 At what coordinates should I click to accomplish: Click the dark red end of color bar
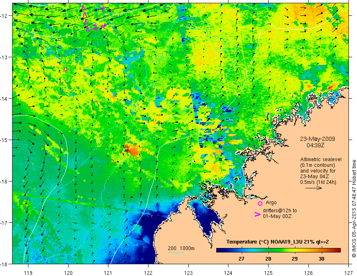tap(338, 250)
